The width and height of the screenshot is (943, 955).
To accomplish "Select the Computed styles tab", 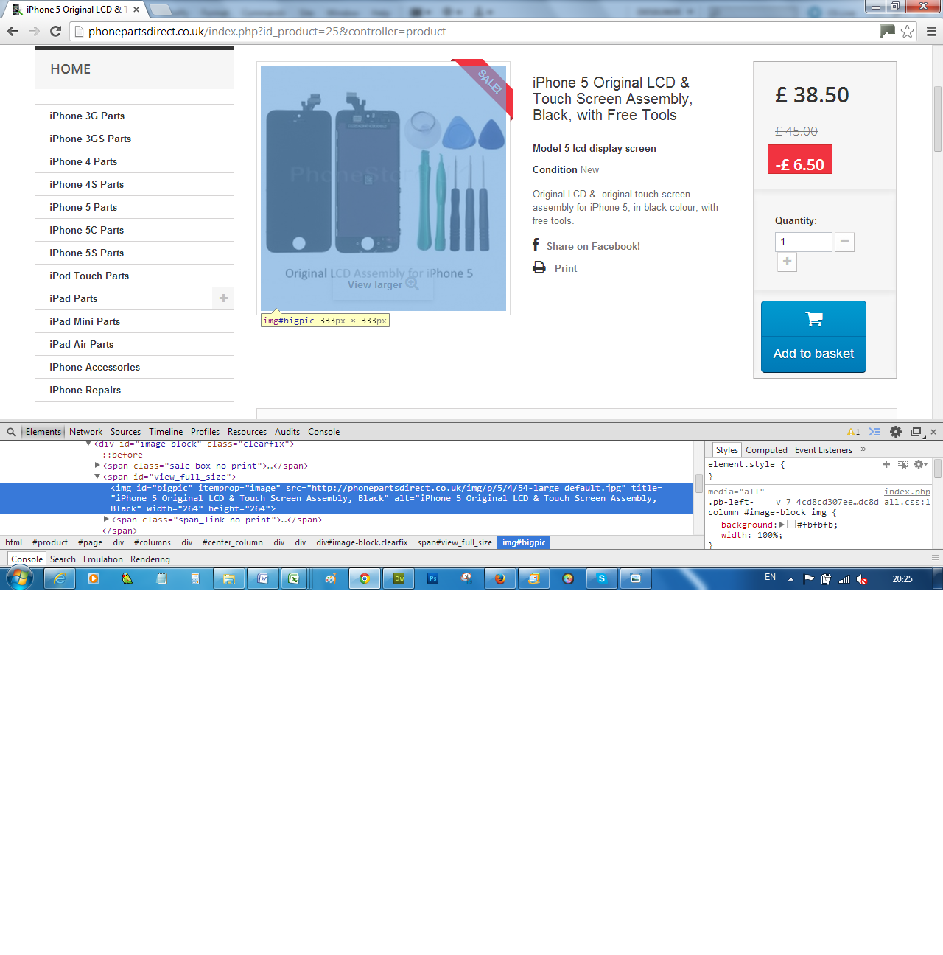I will [x=766, y=450].
